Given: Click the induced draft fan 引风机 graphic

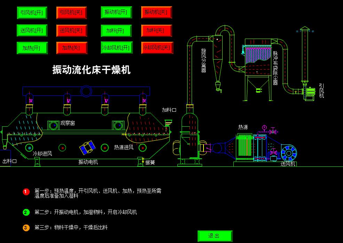Looking at the screenshot, I should point(310,94).
